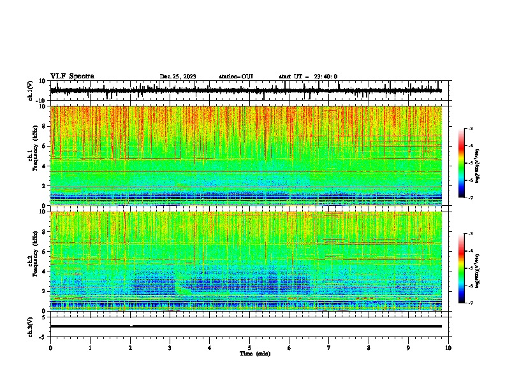Click the 'Time (min)' x-axis label
This screenshot has width=505, height=390.
[255, 354]
